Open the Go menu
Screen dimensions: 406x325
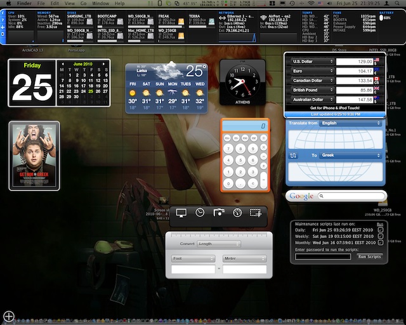coord(83,3)
